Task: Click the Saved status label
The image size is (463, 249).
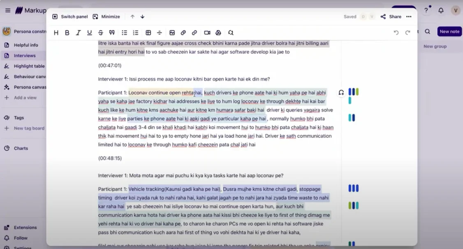Action: (x=350, y=17)
